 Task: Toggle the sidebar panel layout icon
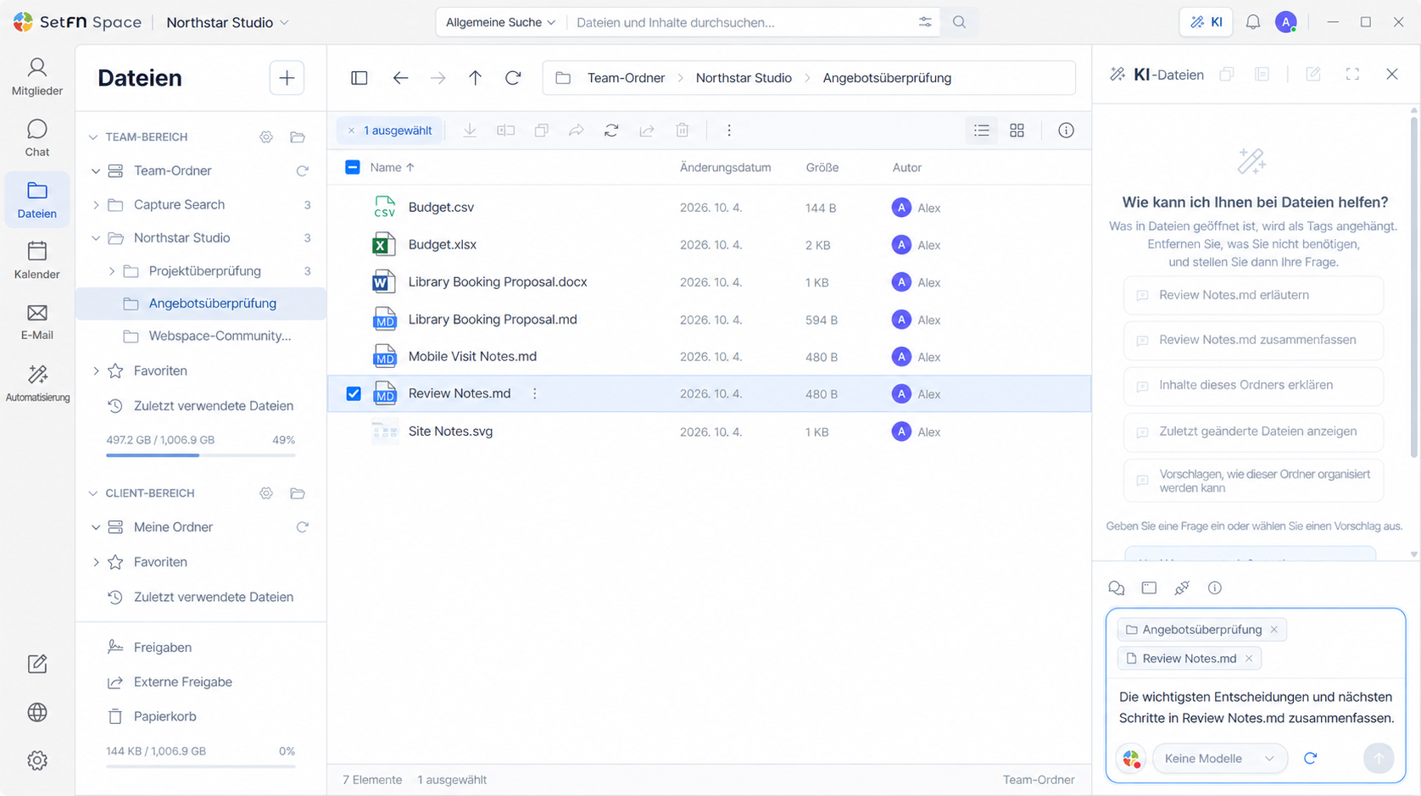click(x=359, y=78)
